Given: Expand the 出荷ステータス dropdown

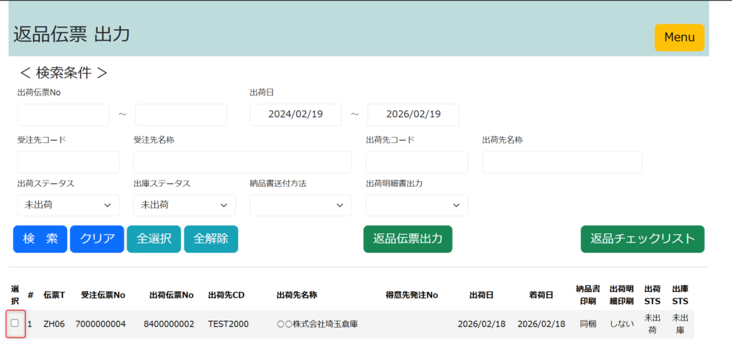Looking at the screenshot, I should click(x=68, y=205).
